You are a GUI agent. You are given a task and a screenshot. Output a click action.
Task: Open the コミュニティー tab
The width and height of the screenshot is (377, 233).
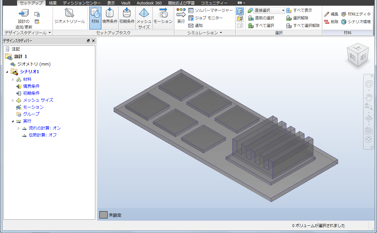coord(214,3)
